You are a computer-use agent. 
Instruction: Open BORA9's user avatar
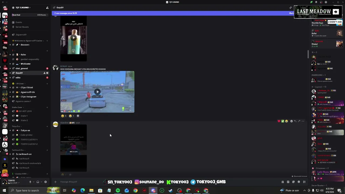coord(56,68)
